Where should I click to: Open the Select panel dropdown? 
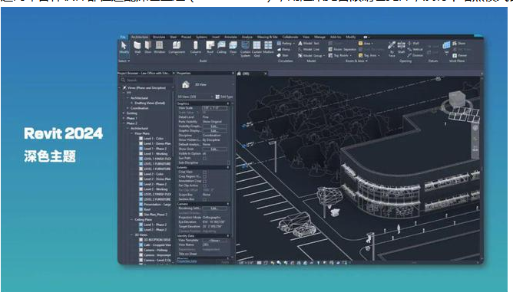(x=124, y=61)
